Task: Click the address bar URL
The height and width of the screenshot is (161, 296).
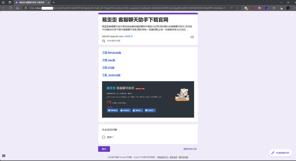Action: tap(127, 8)
